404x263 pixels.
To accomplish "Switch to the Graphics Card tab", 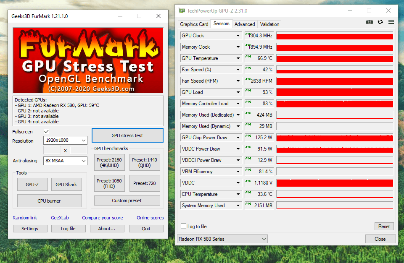I will tap(194, 24).
